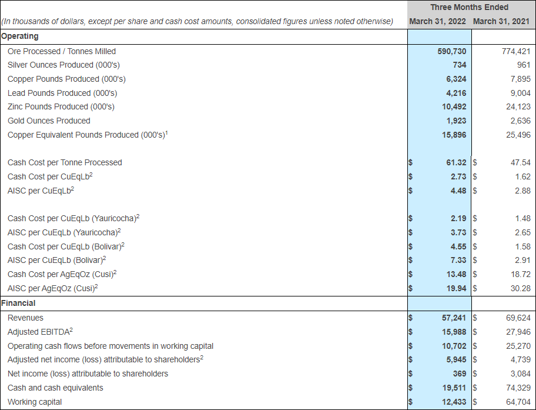Select the 'Cash Cost per AgEqOz (Cusi)' label
Viewport: 536px width, 410px height.
(x=62, y=274)
